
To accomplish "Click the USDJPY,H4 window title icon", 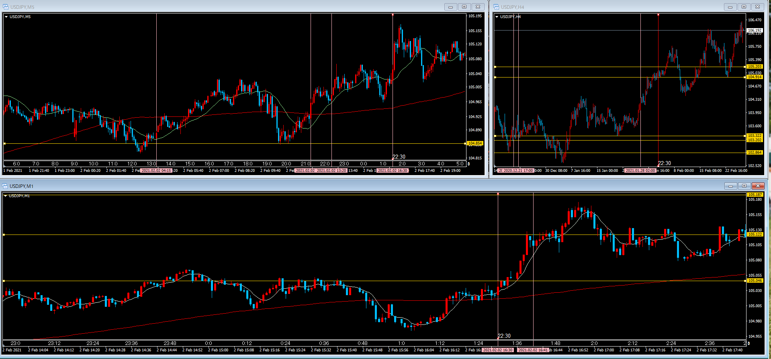I will pos(496,7).
